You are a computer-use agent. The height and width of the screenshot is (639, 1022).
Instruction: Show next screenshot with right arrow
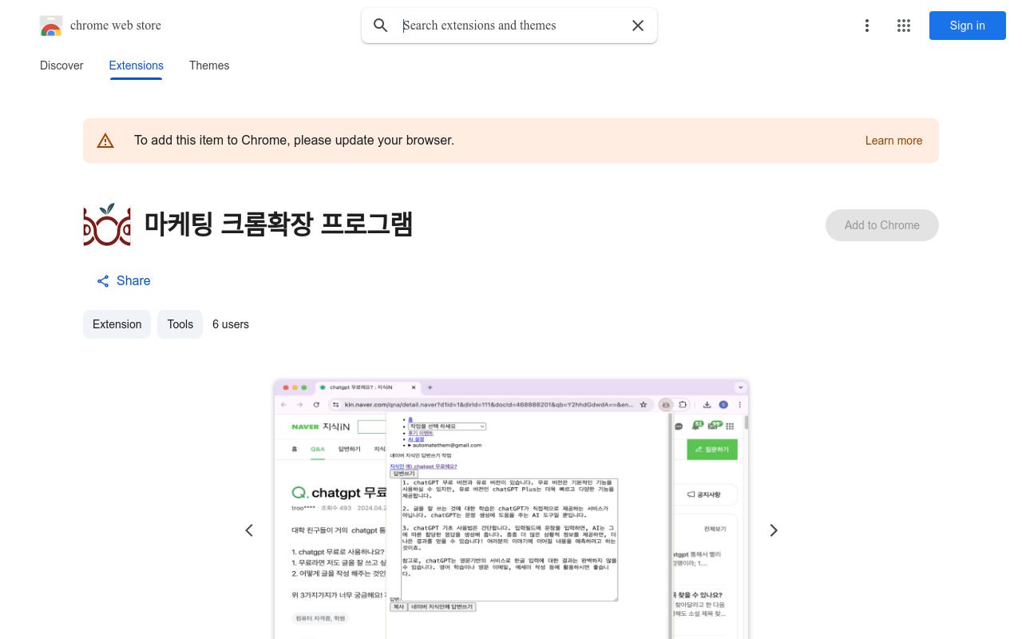(773, 530)
